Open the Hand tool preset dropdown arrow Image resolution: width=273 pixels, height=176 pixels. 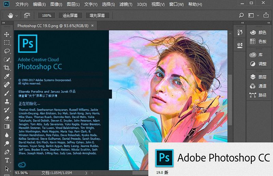coord(16,16)
